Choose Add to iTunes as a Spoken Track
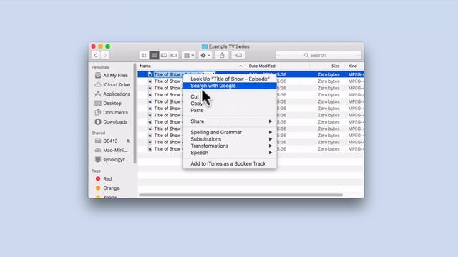 230,163
